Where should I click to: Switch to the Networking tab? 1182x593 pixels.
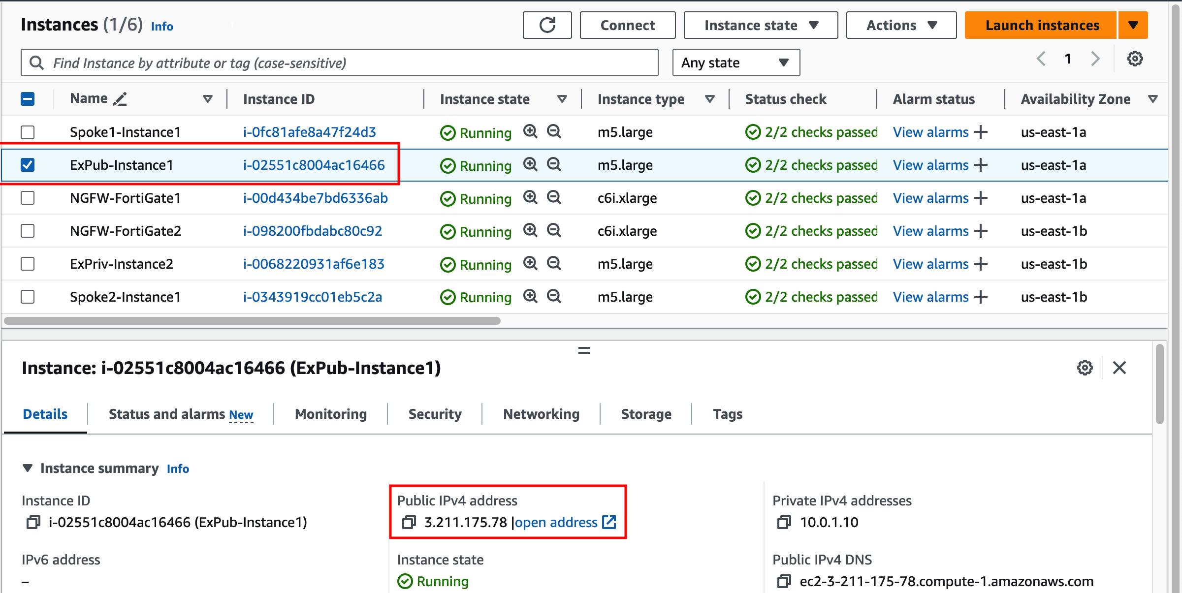[541, 414]
